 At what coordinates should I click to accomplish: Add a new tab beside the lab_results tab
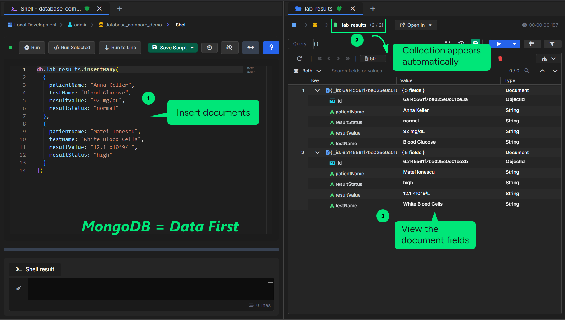click(x=373, y=9)
